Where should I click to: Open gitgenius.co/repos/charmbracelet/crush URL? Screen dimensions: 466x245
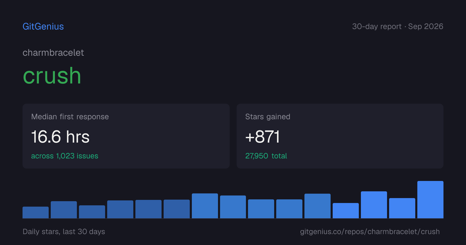370,232
